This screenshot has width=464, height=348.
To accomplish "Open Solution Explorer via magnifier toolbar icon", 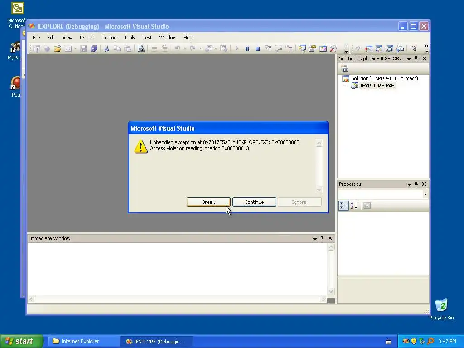I will click(x=302, y=48).
